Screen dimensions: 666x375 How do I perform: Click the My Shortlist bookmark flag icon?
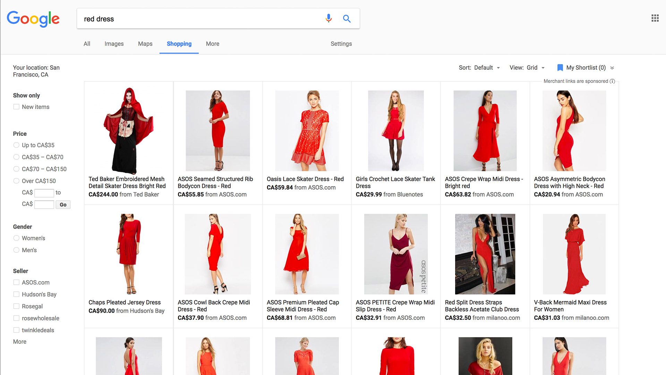point(560,67)
